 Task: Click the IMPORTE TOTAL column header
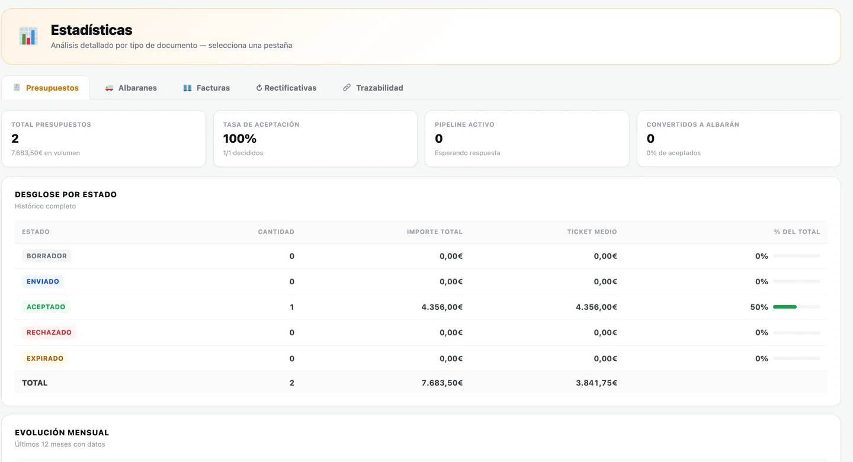[x=435, y=232]
